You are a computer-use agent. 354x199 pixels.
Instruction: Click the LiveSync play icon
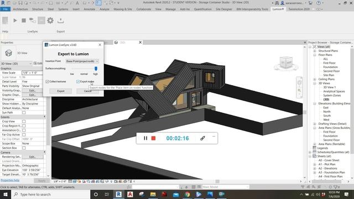[15, 20]
